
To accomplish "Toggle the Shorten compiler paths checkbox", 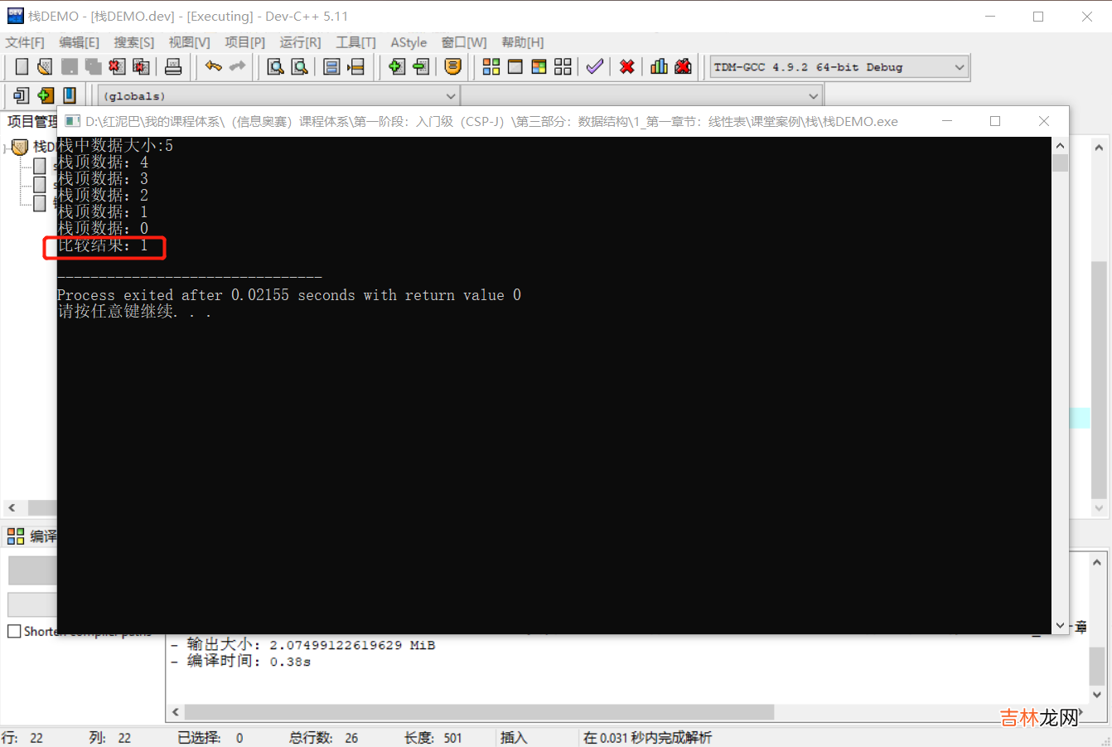I will 14,631.
